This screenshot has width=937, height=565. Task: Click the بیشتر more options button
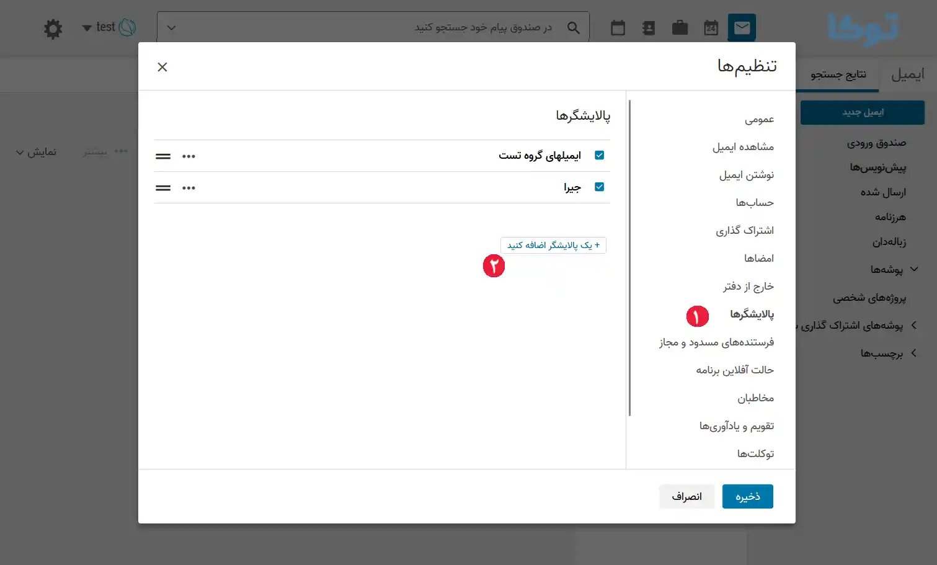(x=105, y=151)
